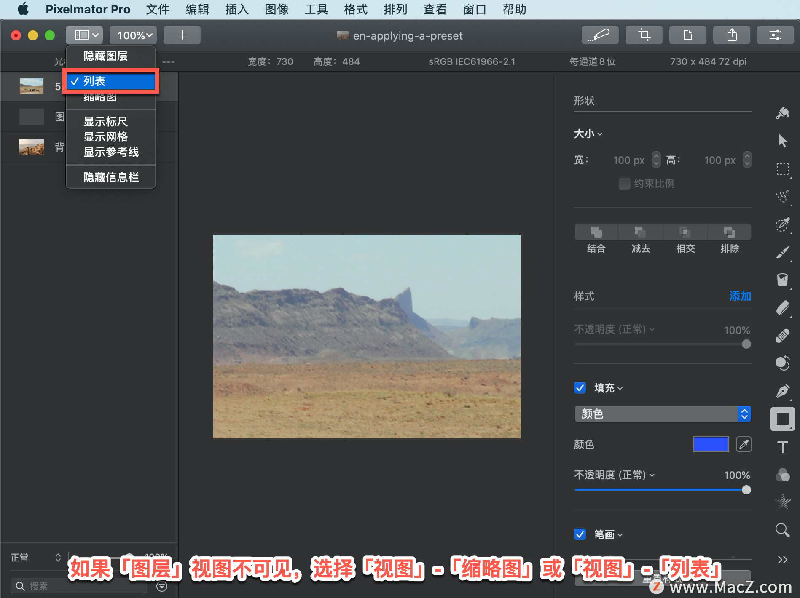Select the Repair bandage tool
800x598 pixels.
point(782,336)
